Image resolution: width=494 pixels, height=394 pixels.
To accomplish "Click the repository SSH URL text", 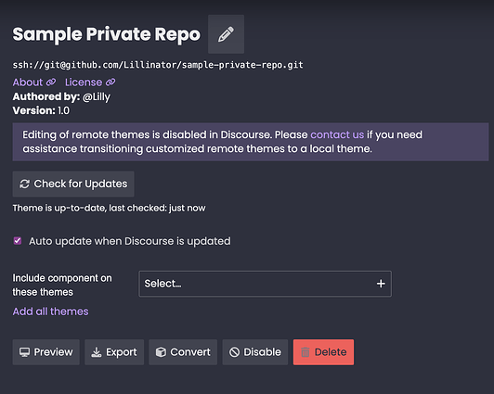I will [x=158, y=65].
